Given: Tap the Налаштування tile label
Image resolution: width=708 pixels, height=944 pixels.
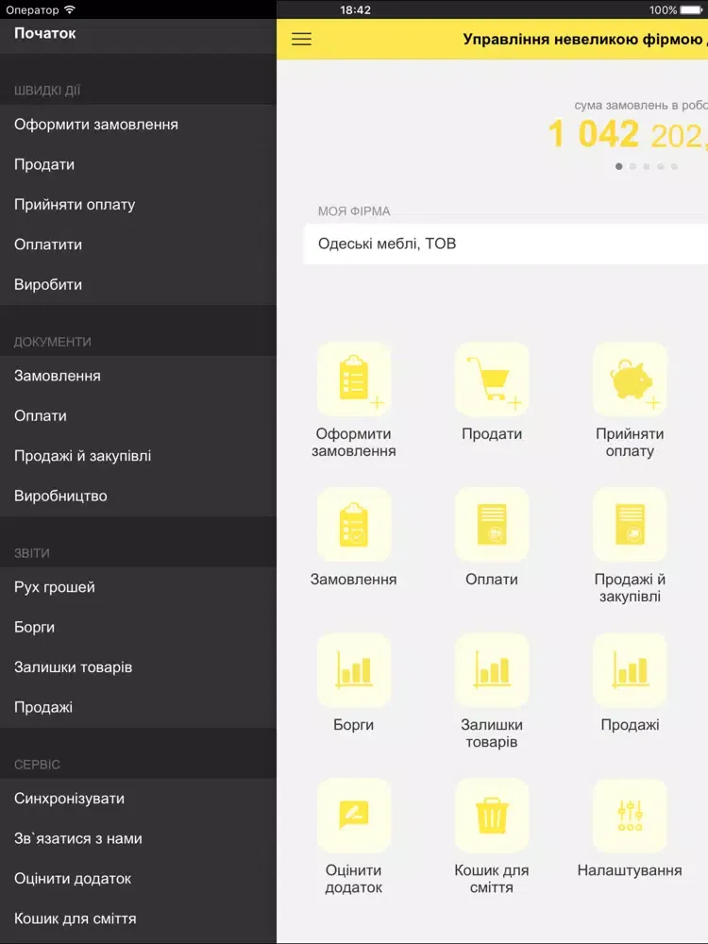Looking at the screenshot, I should tap(630, 870).
